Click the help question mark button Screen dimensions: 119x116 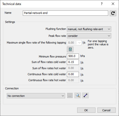click(x=102, y=4)
